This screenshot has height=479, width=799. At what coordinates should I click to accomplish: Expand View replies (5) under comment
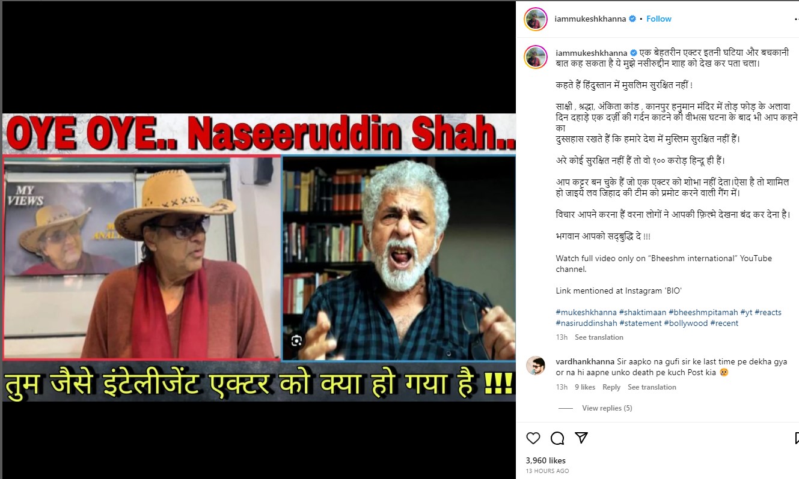point(607,408)
